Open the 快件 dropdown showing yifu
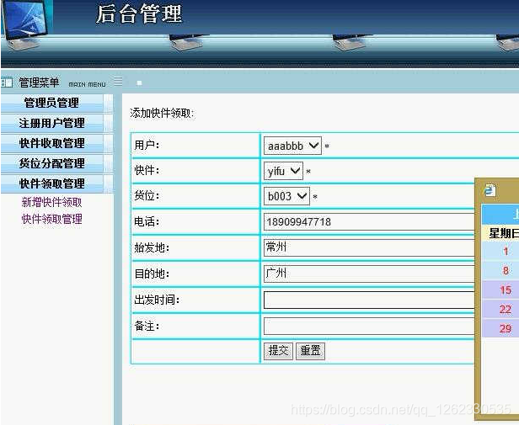This screenshot has width=519, height=425. pos(283,171)
